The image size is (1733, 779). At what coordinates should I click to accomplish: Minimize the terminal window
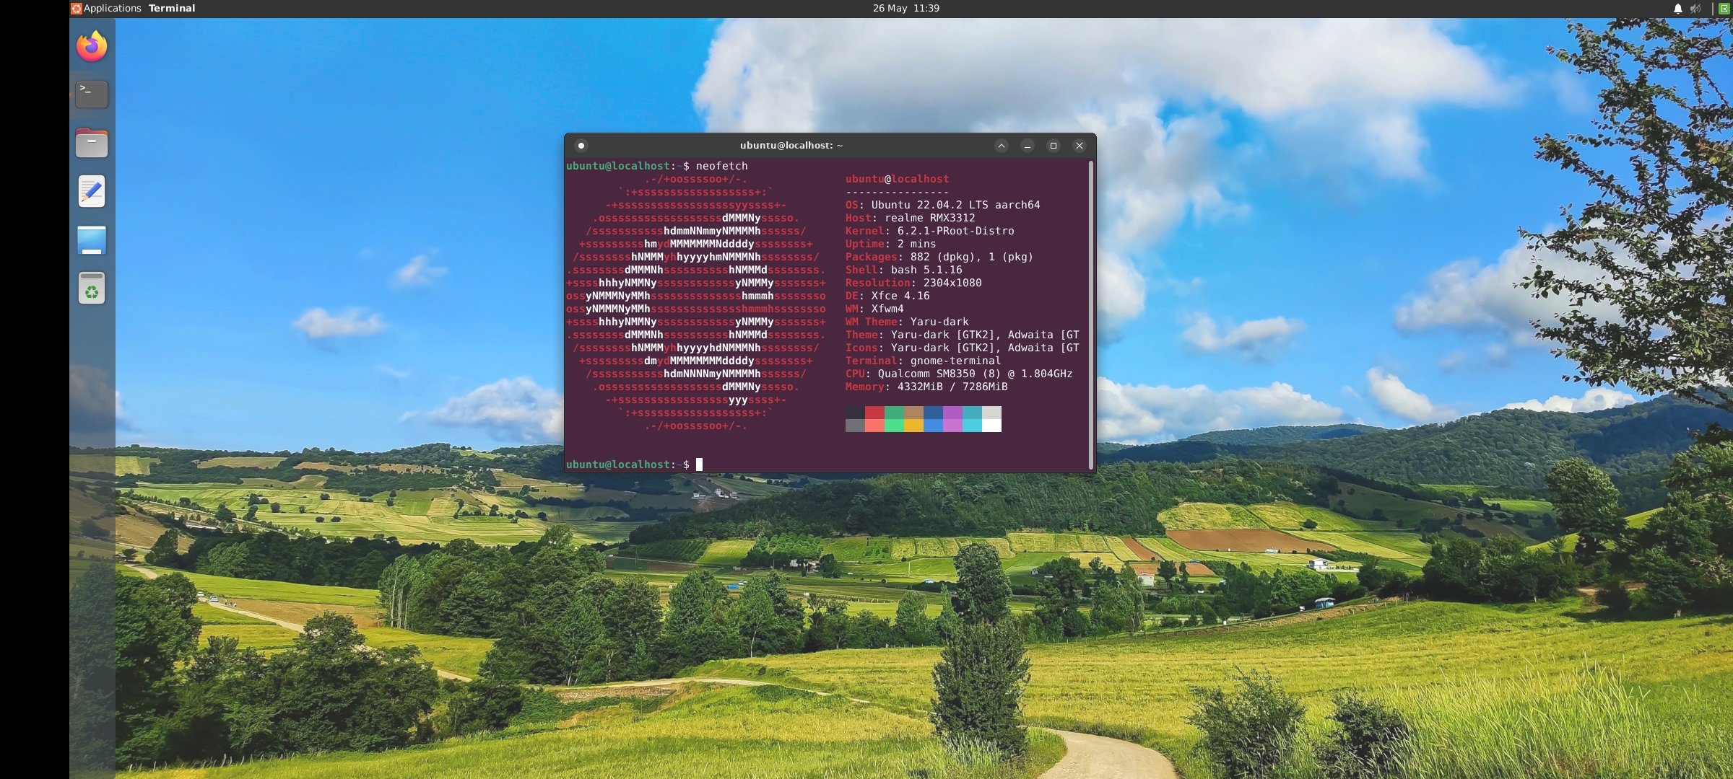click(x=1028, y=145)
